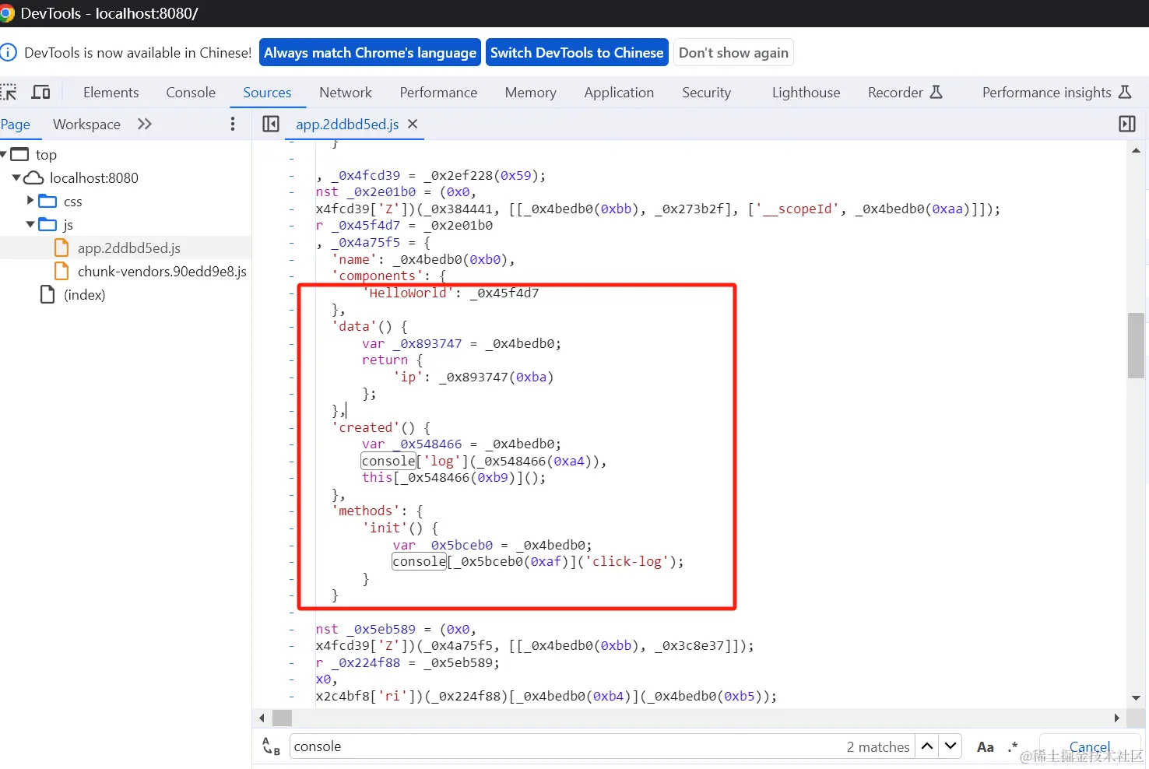Select the inspect element picker icon
The height and width of the screenshot is (769, 1149).
(9, 93)
